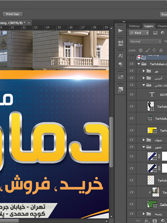Select the phone silhouette layer thumbnail
Viewport: 167px width, 223px height.
click(x=151, y=106)
